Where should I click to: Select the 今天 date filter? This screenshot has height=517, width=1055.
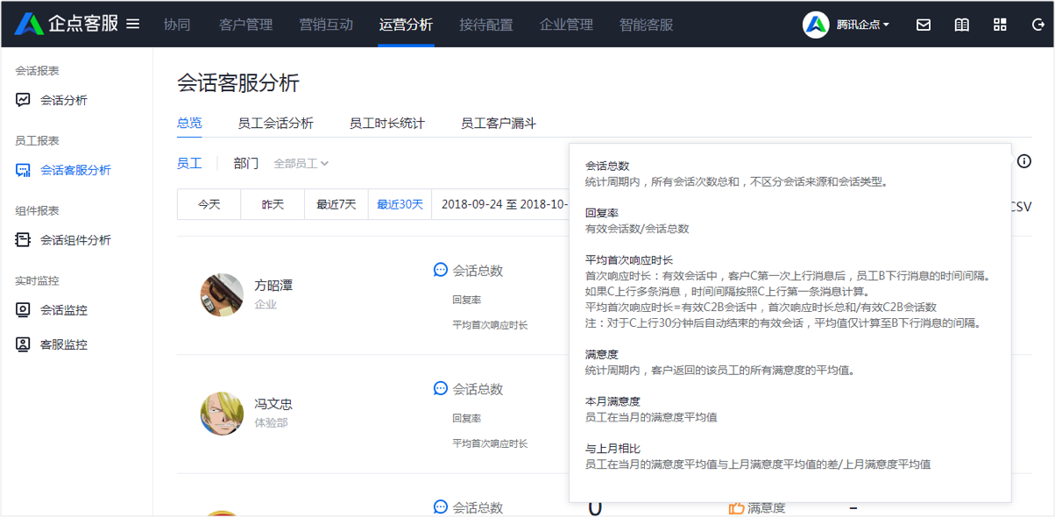point(209,203)
